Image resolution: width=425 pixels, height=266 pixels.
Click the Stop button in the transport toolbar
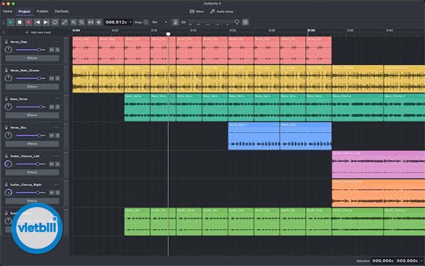(x=20, y=22)
